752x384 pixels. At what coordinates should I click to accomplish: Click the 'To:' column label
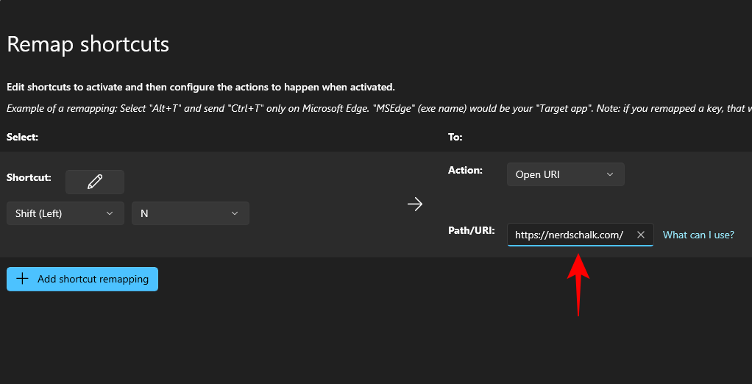(455, 137)
